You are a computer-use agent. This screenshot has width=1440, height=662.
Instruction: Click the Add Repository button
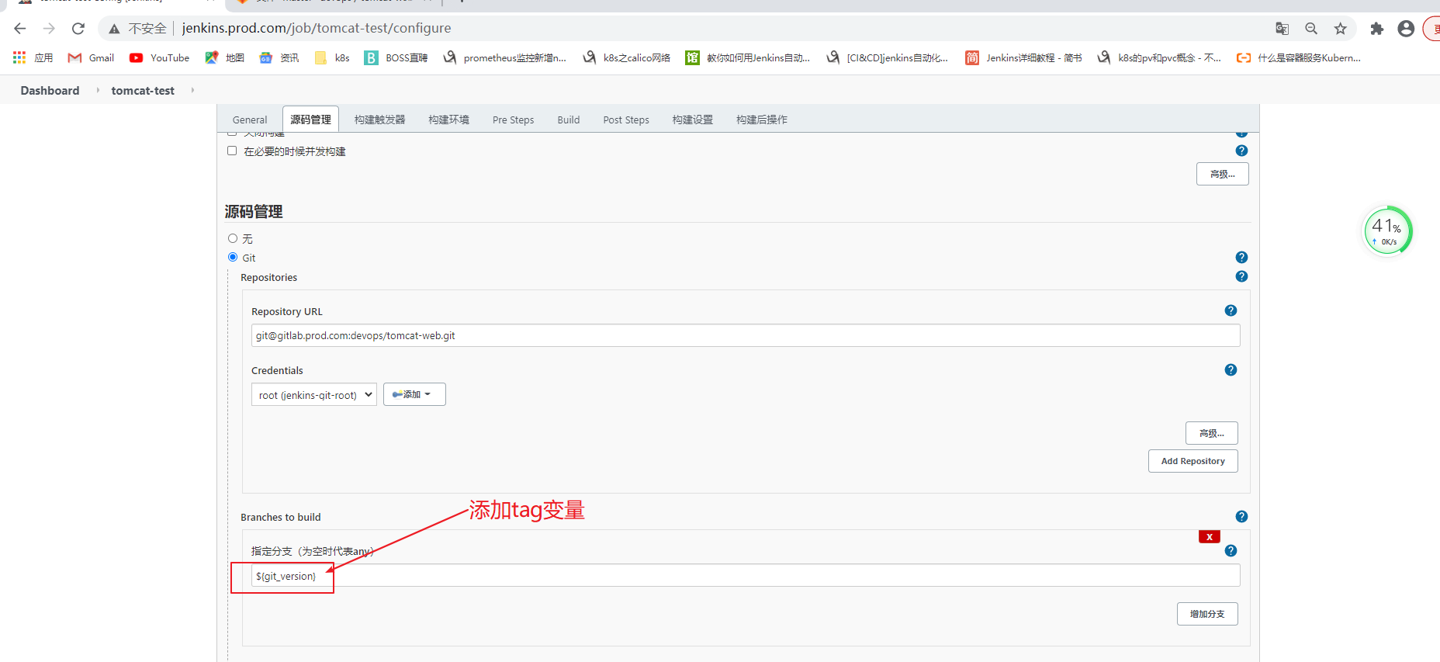(x=1193, y=461)
